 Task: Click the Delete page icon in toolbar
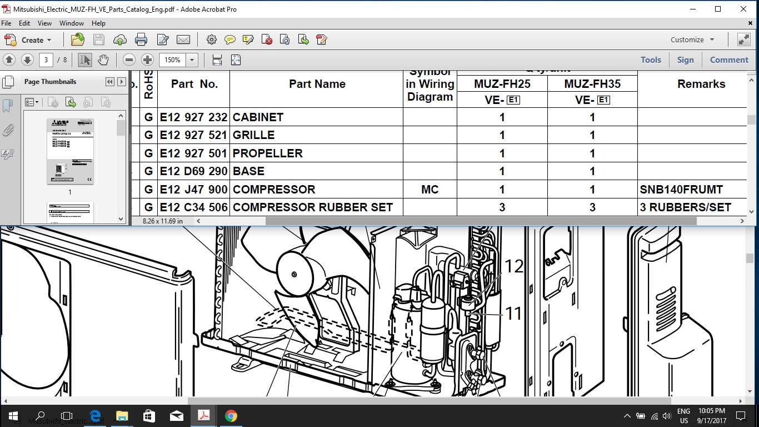[x=267, y=39]
